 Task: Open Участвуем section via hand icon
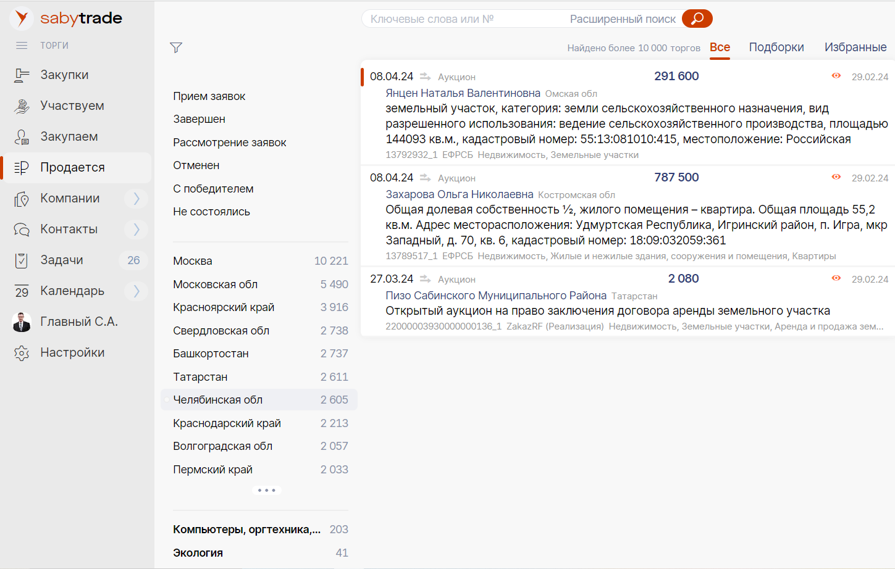tap(21, 106)
